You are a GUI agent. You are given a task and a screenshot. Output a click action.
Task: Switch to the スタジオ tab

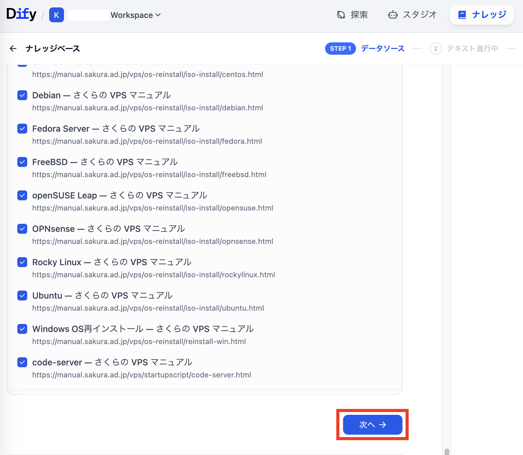(x=419, y=15)
